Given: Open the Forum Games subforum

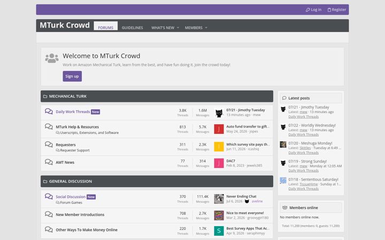Looking at the screenshot, I should (x=71, y=203).
